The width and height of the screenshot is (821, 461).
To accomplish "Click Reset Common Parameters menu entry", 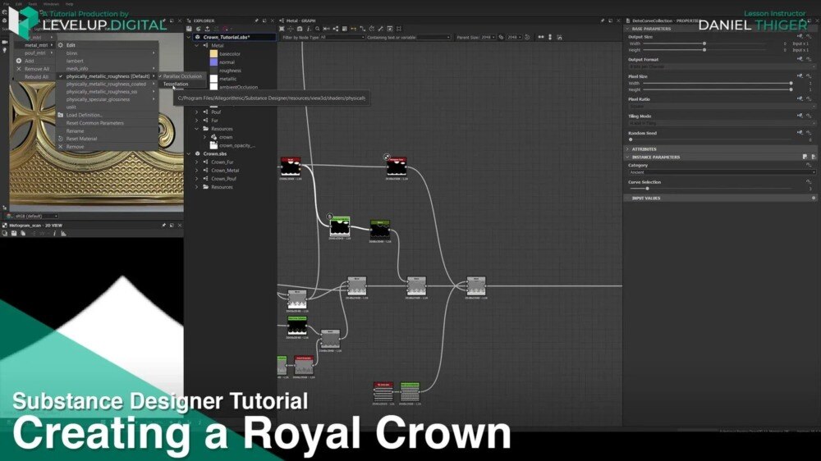I will [x=94, y=123].
